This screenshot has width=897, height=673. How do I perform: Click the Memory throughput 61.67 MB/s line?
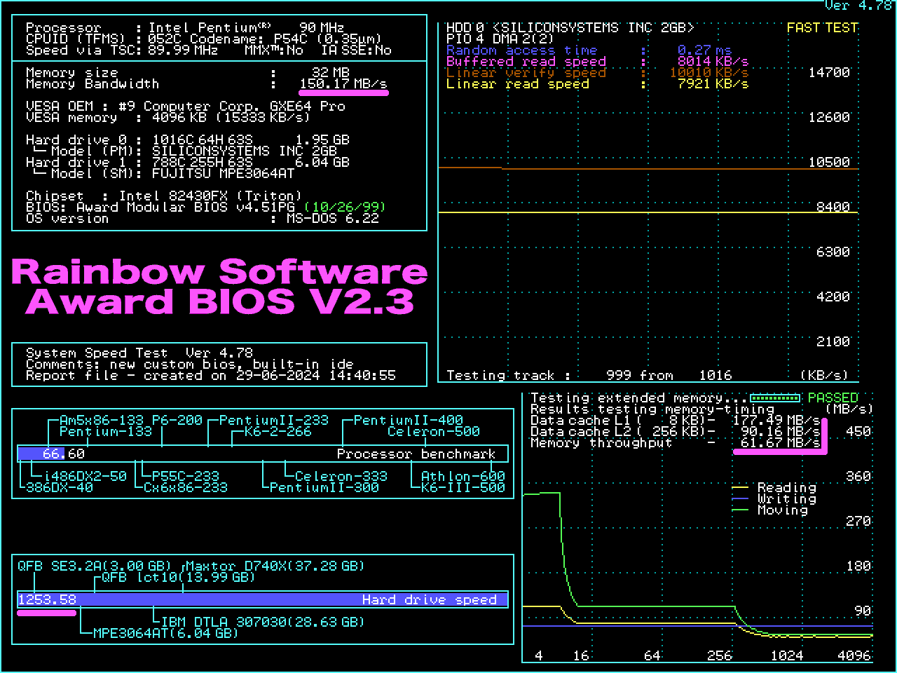[x=675, y=442]
